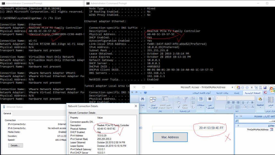This screenshot has height=155, width=275.
Task: Open the Font group dialog launcher
Action: [x=217, y=111]
